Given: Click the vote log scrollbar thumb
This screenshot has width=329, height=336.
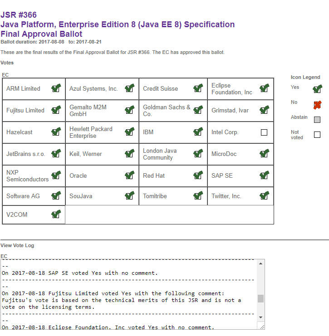Looking at the screenshot, I should (x=260, y=298).
